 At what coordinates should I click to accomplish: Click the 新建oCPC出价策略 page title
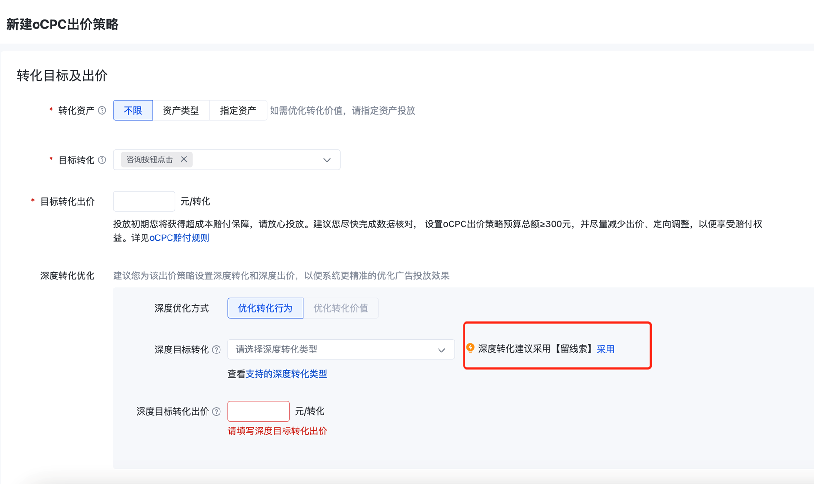[63, 25]
